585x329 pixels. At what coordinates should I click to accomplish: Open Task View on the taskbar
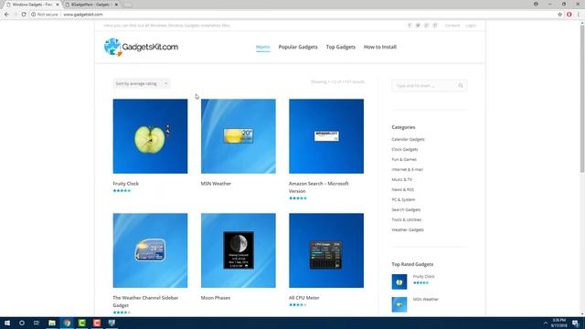(37, 323)
